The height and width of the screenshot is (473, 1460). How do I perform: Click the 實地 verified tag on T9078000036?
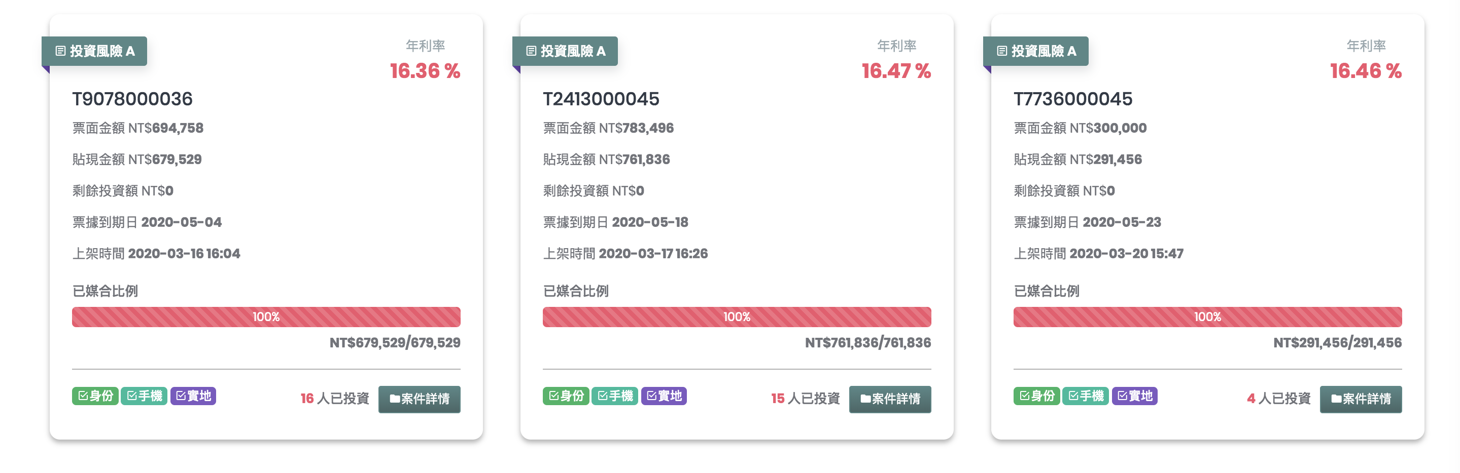click(193, 396)
